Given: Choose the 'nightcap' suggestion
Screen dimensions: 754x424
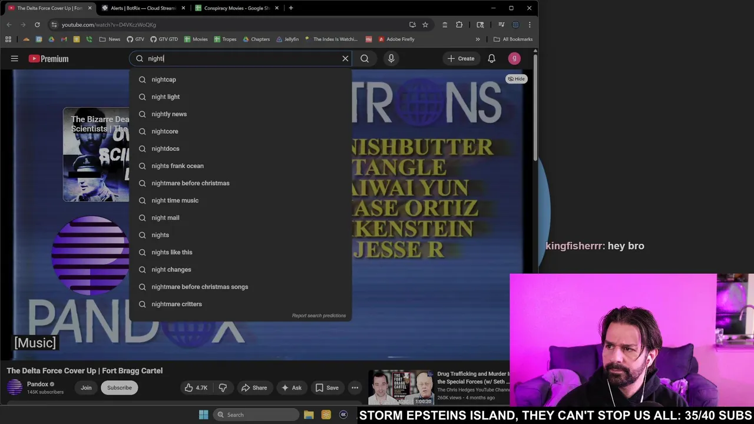Looking at the screenshot, I should [x=240, y=79].
